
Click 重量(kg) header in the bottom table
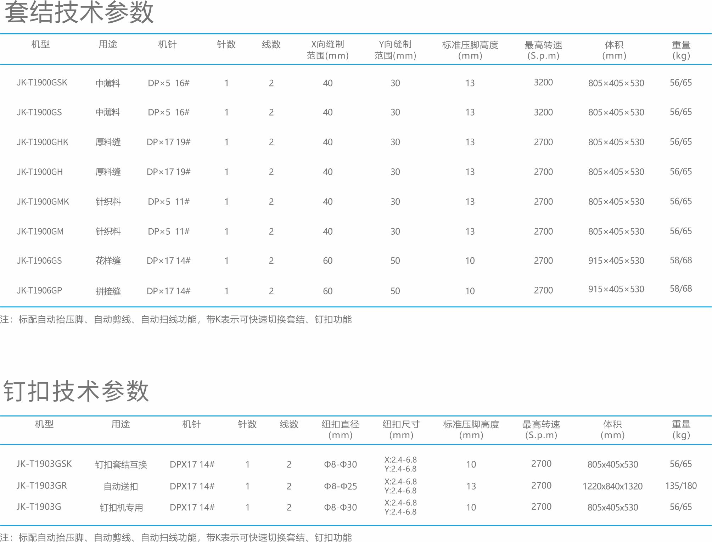click(681, 430)
